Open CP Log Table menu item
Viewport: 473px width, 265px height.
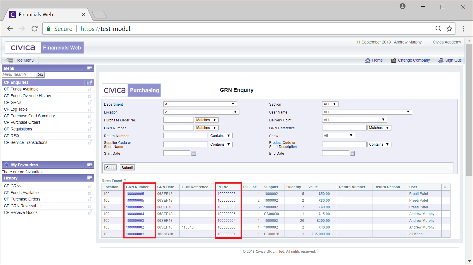click(x=16, y=109)
